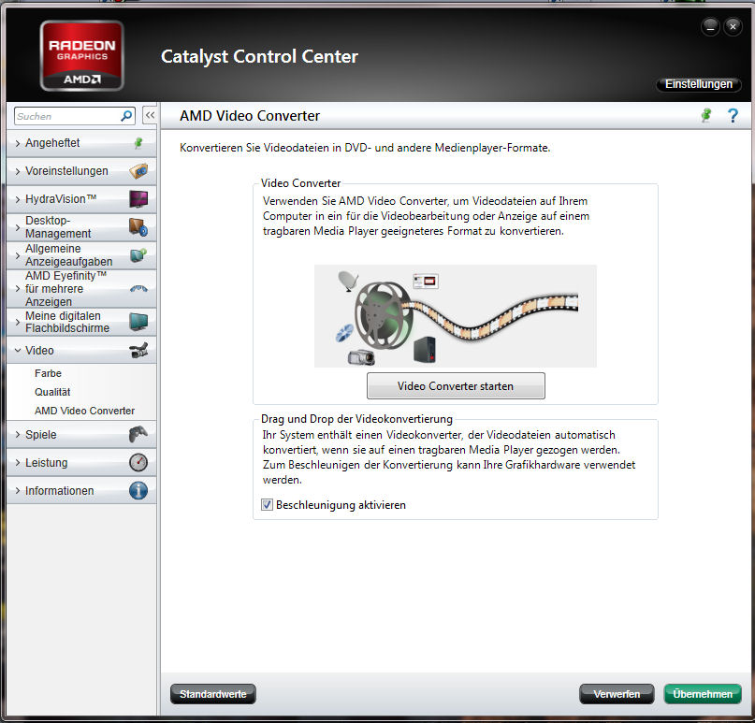
Task: Expand Allgemeine Anzeigeaufgaben section
Action: [81, 255]
